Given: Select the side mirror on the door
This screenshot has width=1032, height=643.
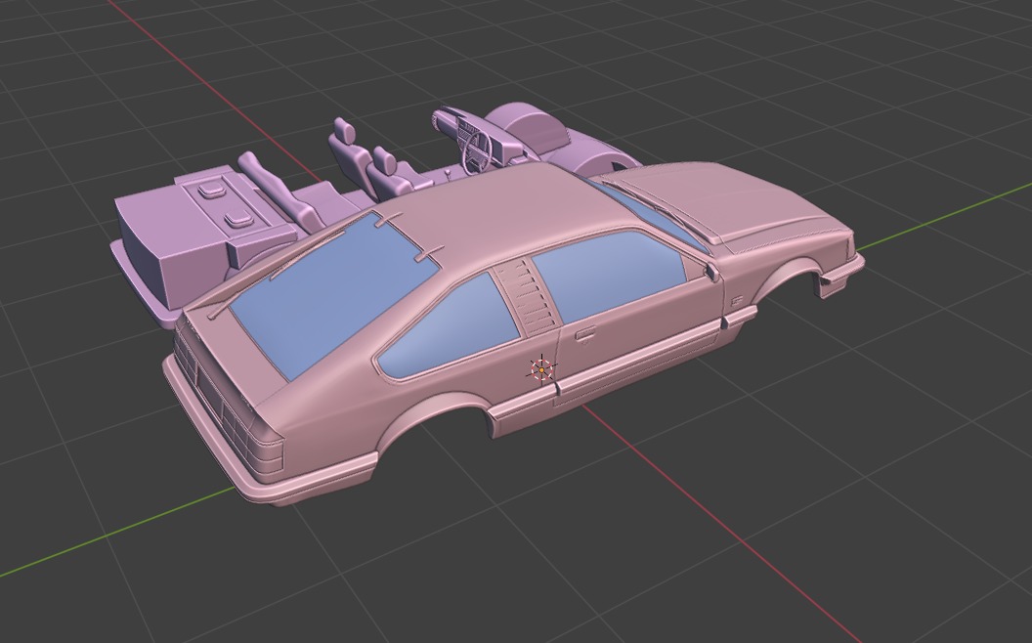Looking at the screenshot, I should tap(711, 272).
